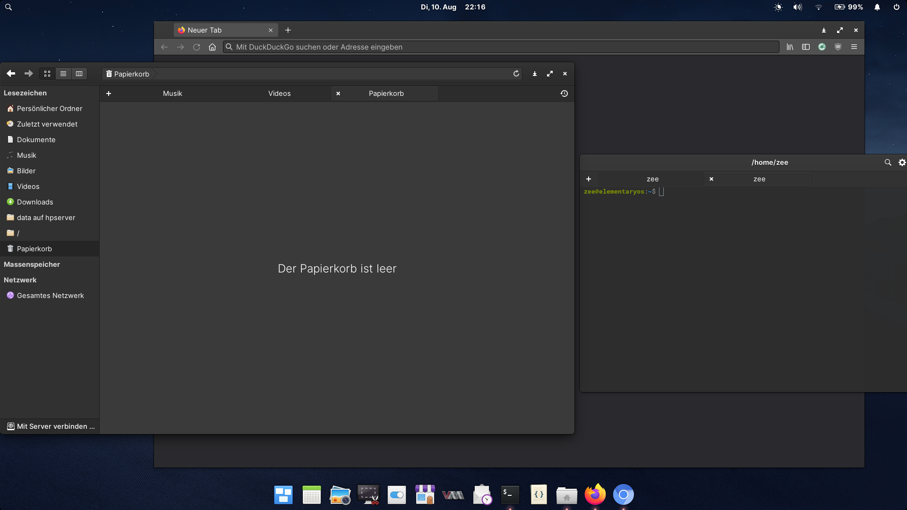
Task: Click Mit Server verbinden
Action: [50, 426]
